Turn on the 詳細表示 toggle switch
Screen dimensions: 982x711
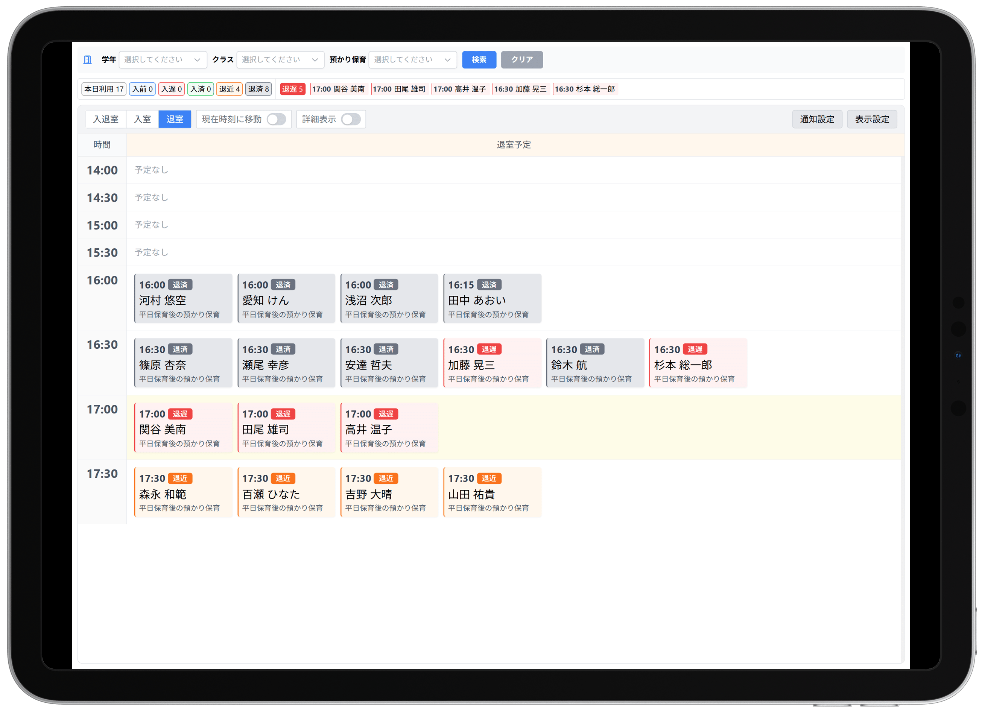pos(351,120)
